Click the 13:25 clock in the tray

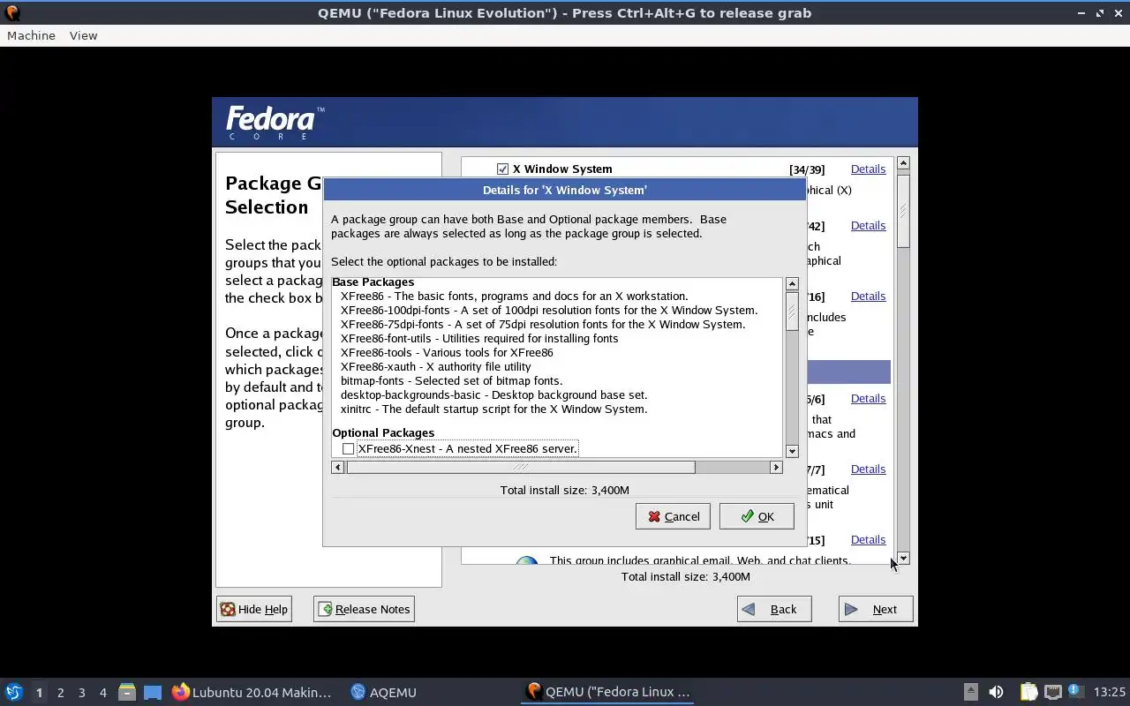(1110, 692)
